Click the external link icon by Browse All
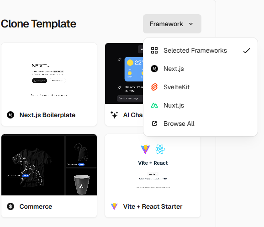264x227 pixels. pyautogui.click(x=154, y=124)
